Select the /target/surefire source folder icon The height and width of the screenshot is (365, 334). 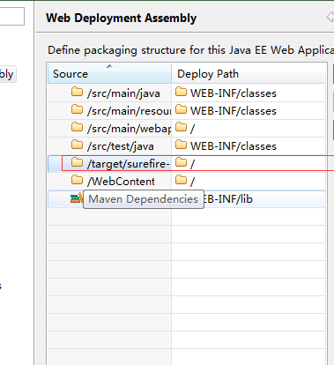(77, 162)
